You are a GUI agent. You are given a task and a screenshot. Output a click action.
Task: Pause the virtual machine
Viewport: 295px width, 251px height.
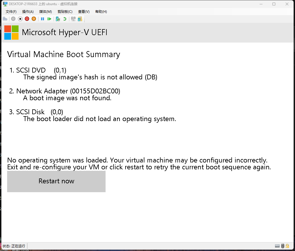pyautogui.click(x=43, y=19)
